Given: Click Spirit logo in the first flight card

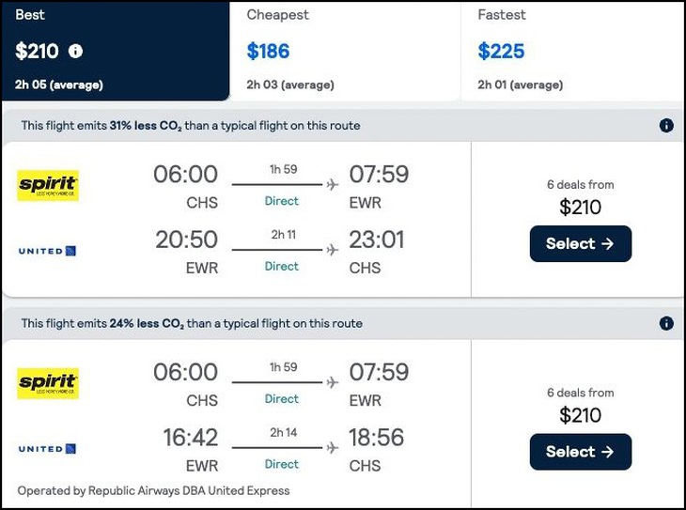Looking at the screenshot, I should 48,185.
